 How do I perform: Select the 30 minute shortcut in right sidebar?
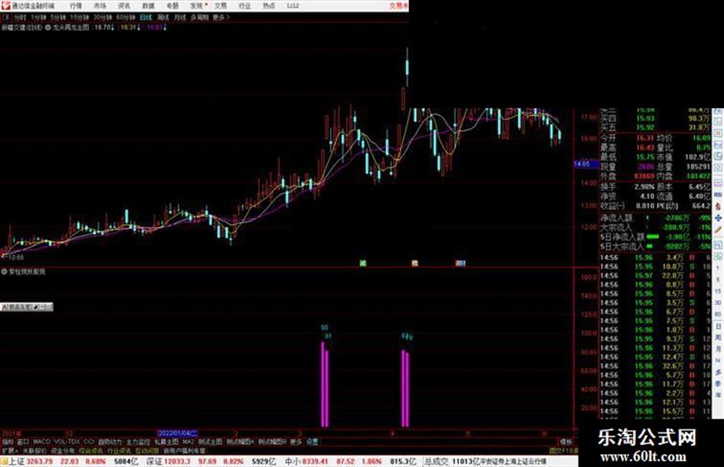pos(718,303)
